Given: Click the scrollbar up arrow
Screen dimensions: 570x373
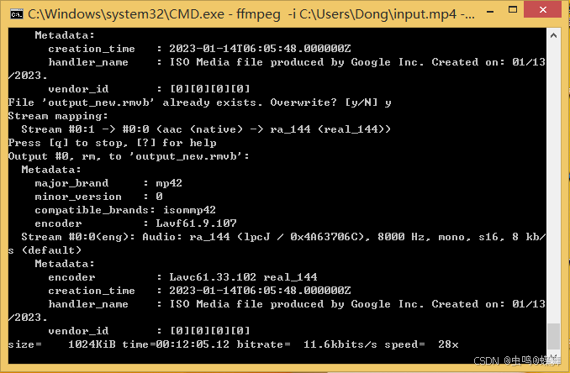Looking at the screenshot, I should [553, 35].
